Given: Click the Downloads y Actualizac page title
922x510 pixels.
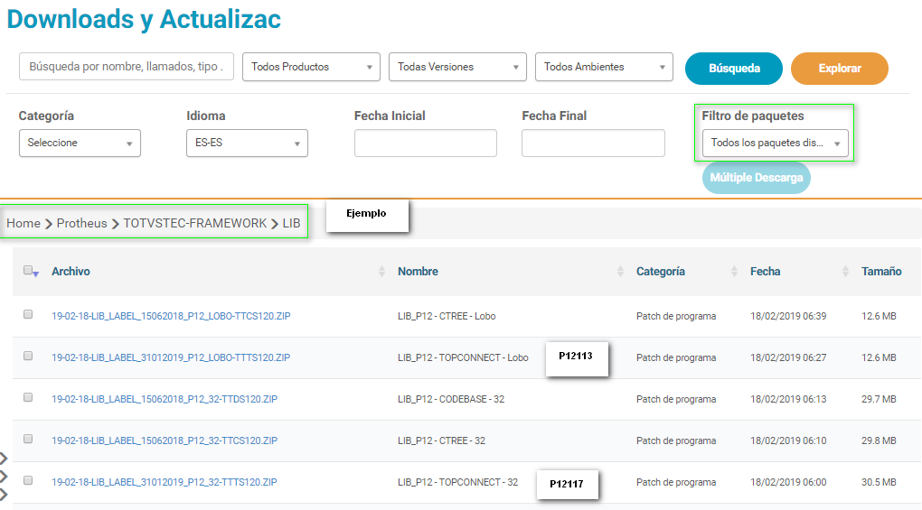Looking at the screenshot, I should [x=144, y=19].
